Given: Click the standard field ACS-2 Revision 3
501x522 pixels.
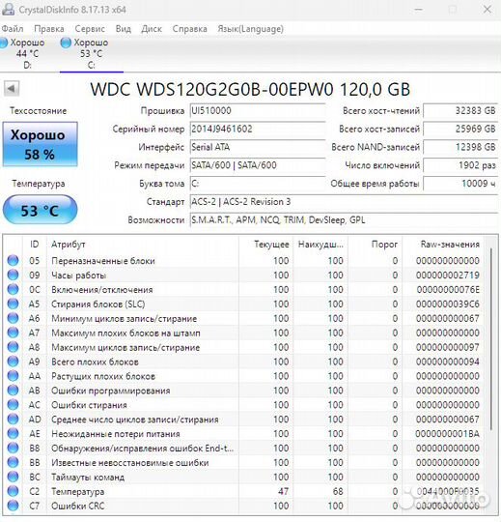Looking at the screenshot, I should (344, 202).
